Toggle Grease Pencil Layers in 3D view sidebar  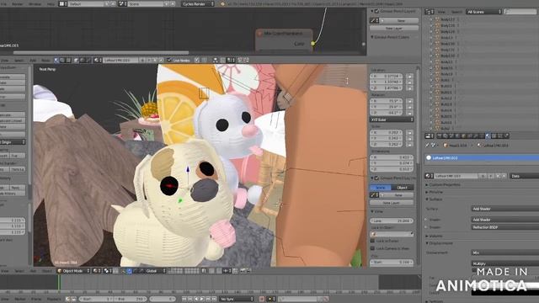pos(376,178)
